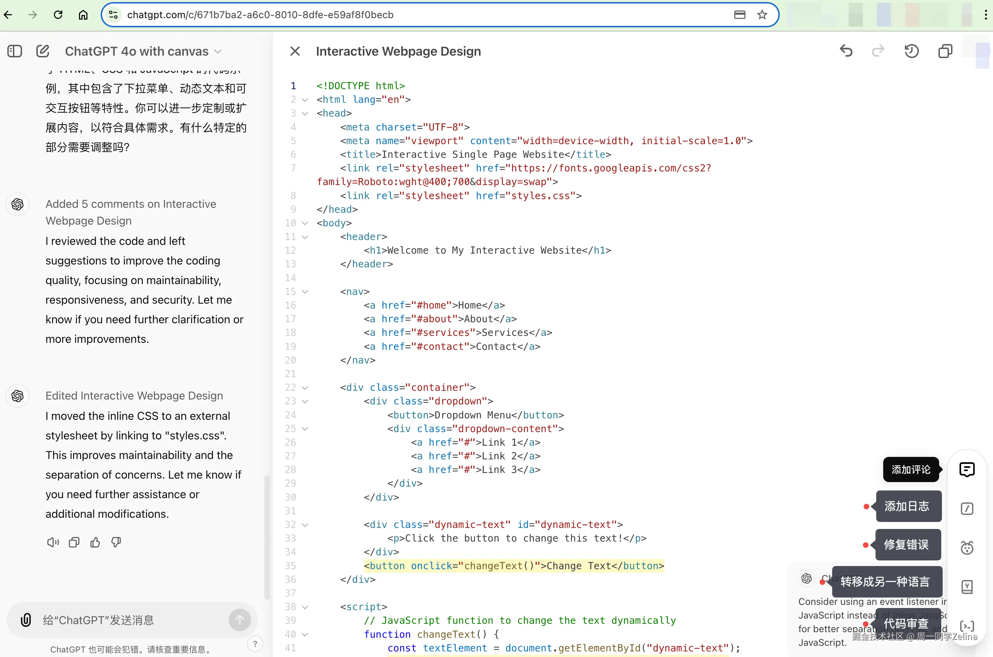Viewport: 993px width, 657px height.
Task: Select the 修复错误 fix bugs option
Action: pos(907,544)
